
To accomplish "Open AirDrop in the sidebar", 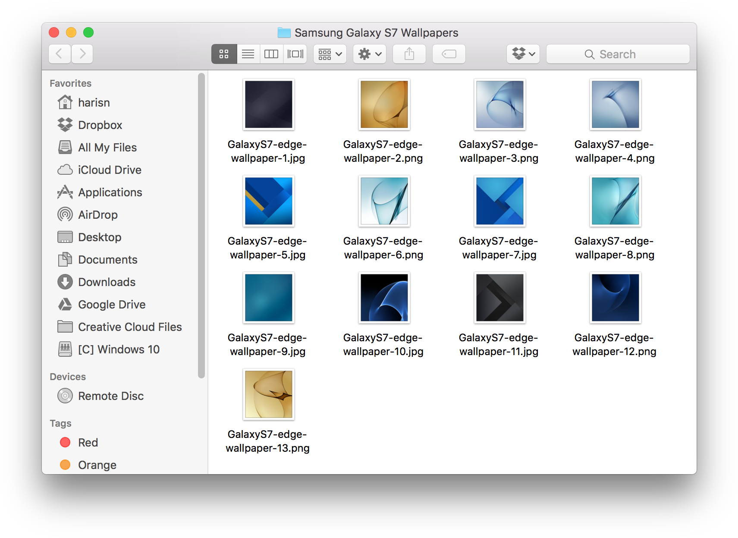I will (97, 215).
